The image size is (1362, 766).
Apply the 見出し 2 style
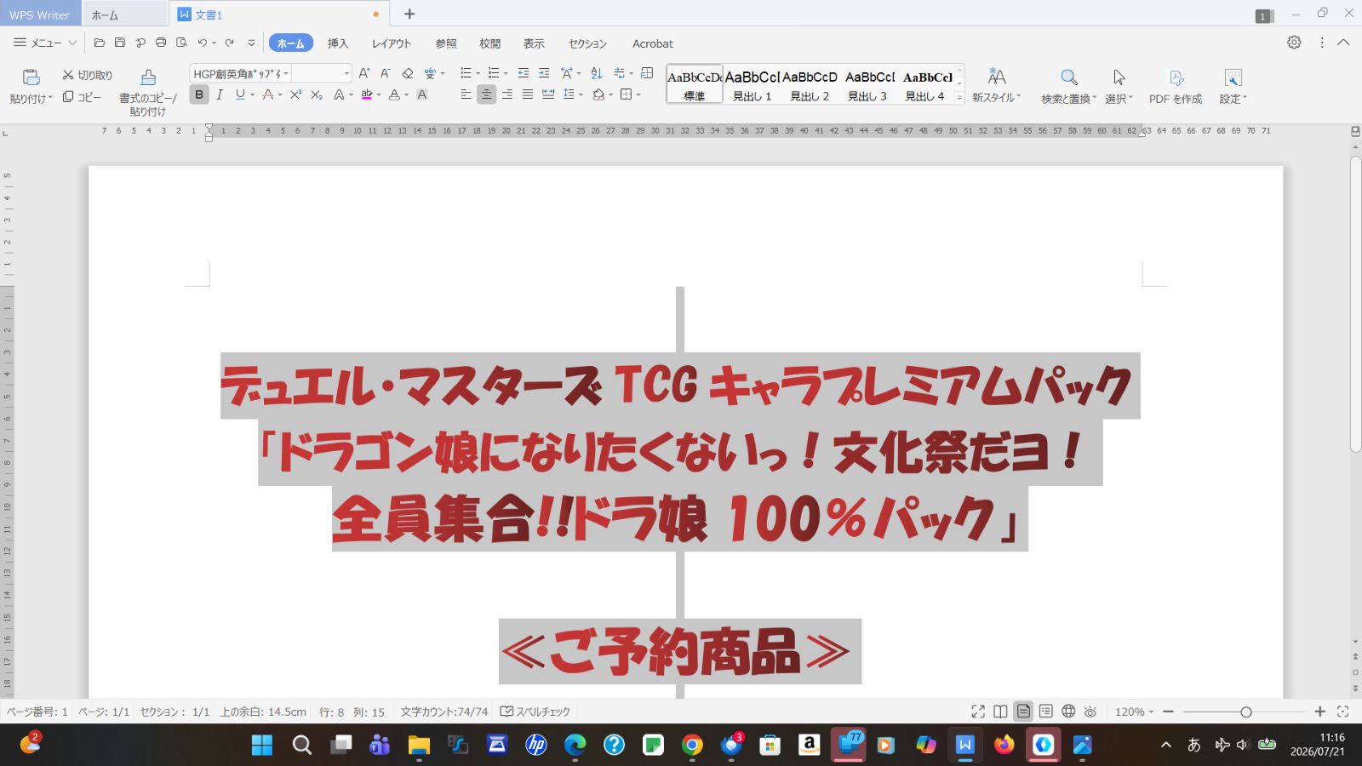[x=810, y=84]
